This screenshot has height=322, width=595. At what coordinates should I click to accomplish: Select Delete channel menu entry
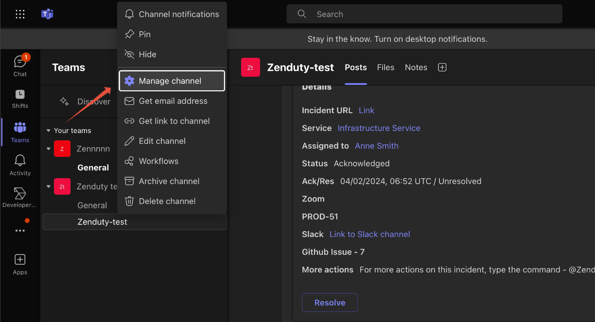(172, 201)
